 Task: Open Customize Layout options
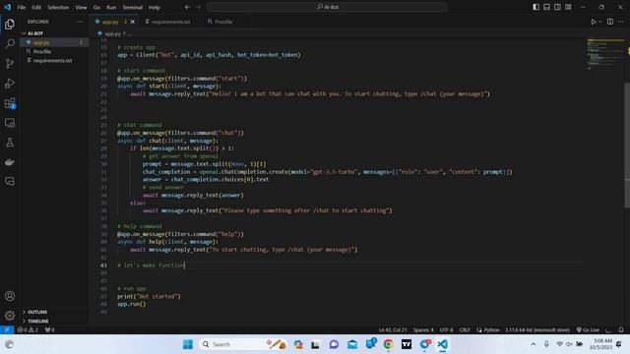568,7
